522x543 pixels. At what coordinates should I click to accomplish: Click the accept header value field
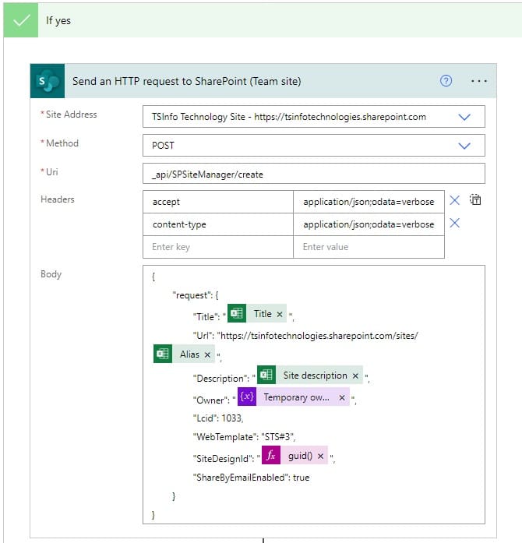tap(369, 202)
